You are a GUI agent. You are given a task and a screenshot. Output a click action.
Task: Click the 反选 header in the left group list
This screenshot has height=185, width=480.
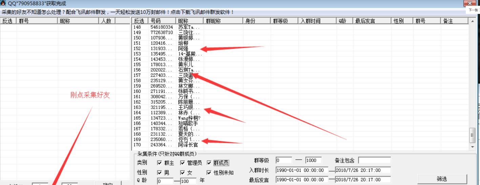pos(8,21)
